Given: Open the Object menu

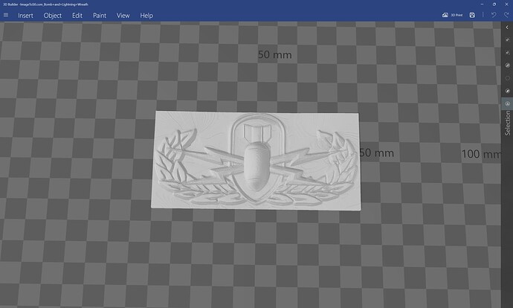Looking at the screenshot, I should [53, 15].
